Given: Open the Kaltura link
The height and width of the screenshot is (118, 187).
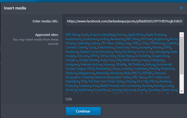Looking at the screenshot, I should [150, 65].
